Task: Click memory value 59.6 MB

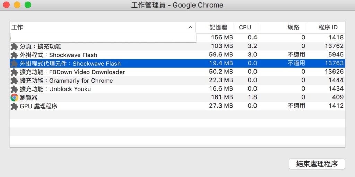Action: click(221, 55)
